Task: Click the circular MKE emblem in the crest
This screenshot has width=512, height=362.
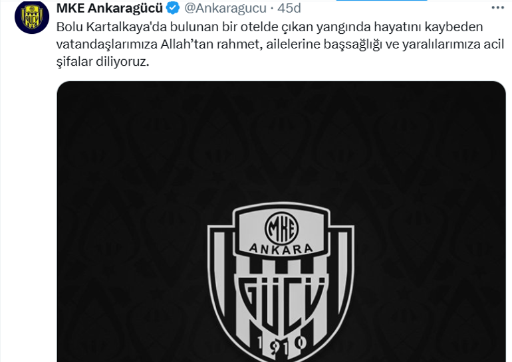Action: (x=281, y=228)
